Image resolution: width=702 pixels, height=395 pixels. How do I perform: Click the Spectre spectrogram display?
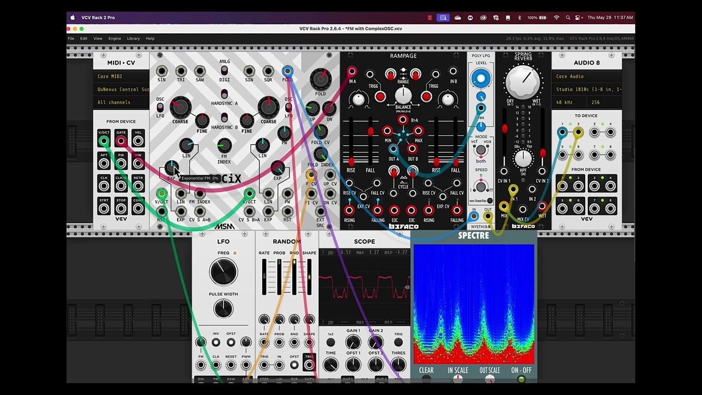(x=474, y=304)
